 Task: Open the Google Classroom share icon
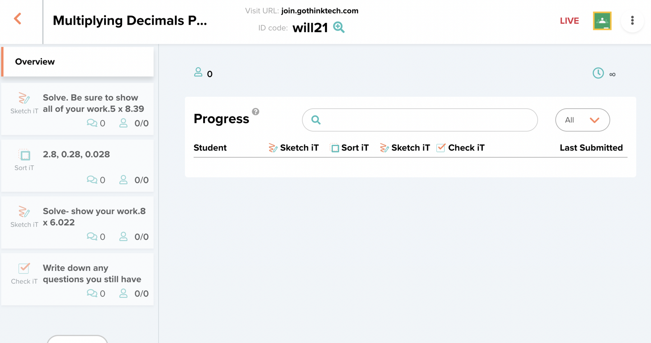pos(602,21)
